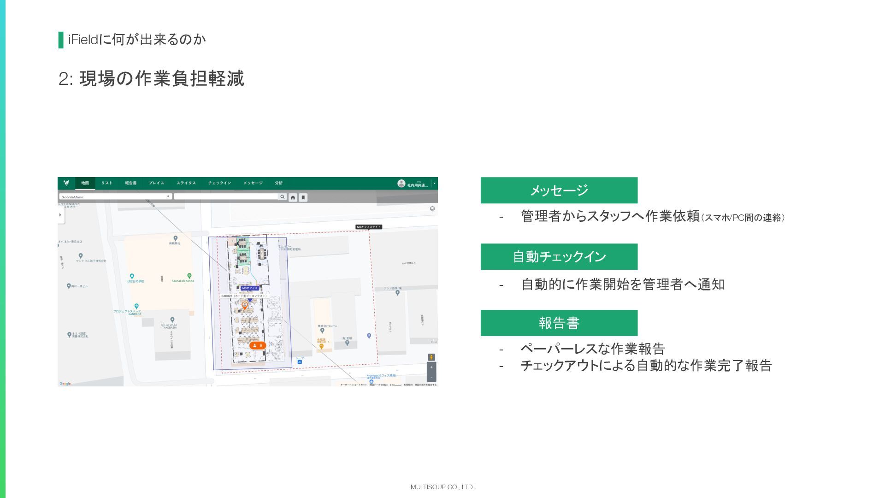Image resolution: width=885 pixels, height=498 pixels.
Task: Open the 報告書 tab
Action: pyautogui.click(x=130, y=183)
